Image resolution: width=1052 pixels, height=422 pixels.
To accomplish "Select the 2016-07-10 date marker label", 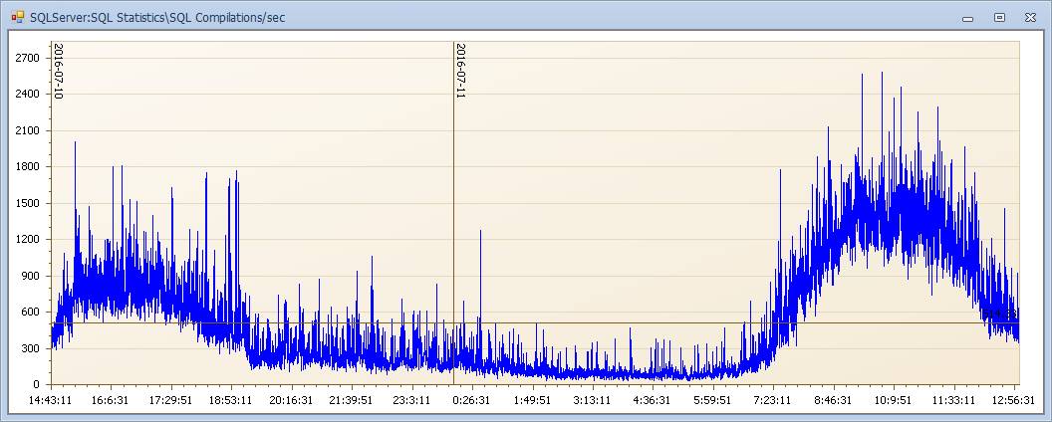I will tap(59, 71).
